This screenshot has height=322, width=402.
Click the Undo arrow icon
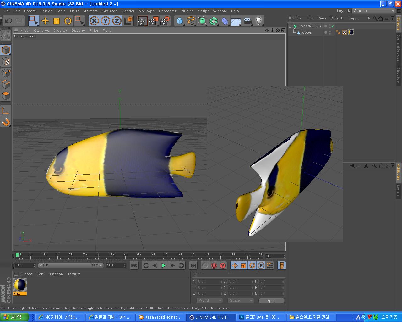[x=8, y=21]
